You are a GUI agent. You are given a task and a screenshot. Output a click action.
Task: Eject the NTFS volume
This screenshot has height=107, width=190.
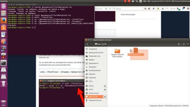pos(105,89)
